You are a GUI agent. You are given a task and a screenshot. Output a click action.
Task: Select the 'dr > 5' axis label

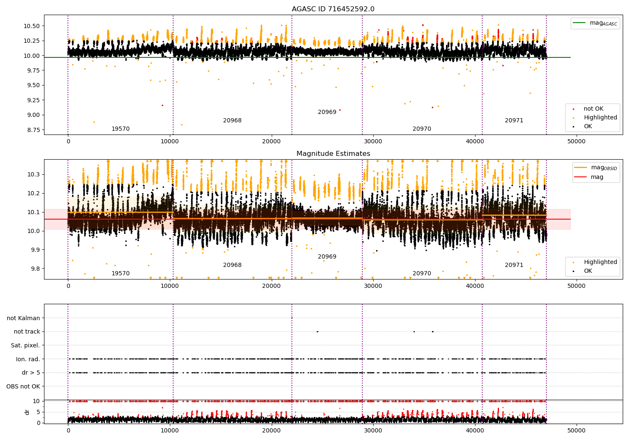click(x=31, y=373)
